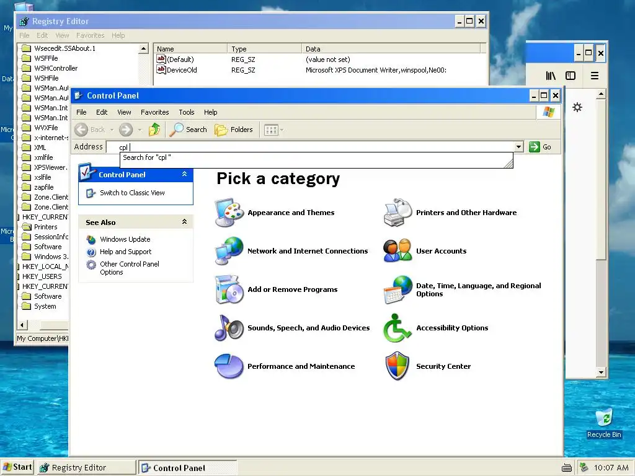Open Other Control Panel Options link
The image size is (635, 476).
(129, 268)
